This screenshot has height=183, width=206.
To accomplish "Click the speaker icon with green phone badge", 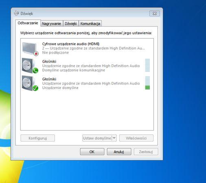I will click(x=30, y=66).
